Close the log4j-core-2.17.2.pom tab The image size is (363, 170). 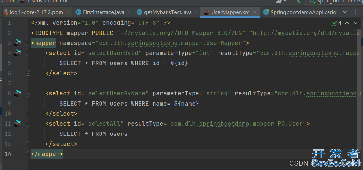(67, 12)
